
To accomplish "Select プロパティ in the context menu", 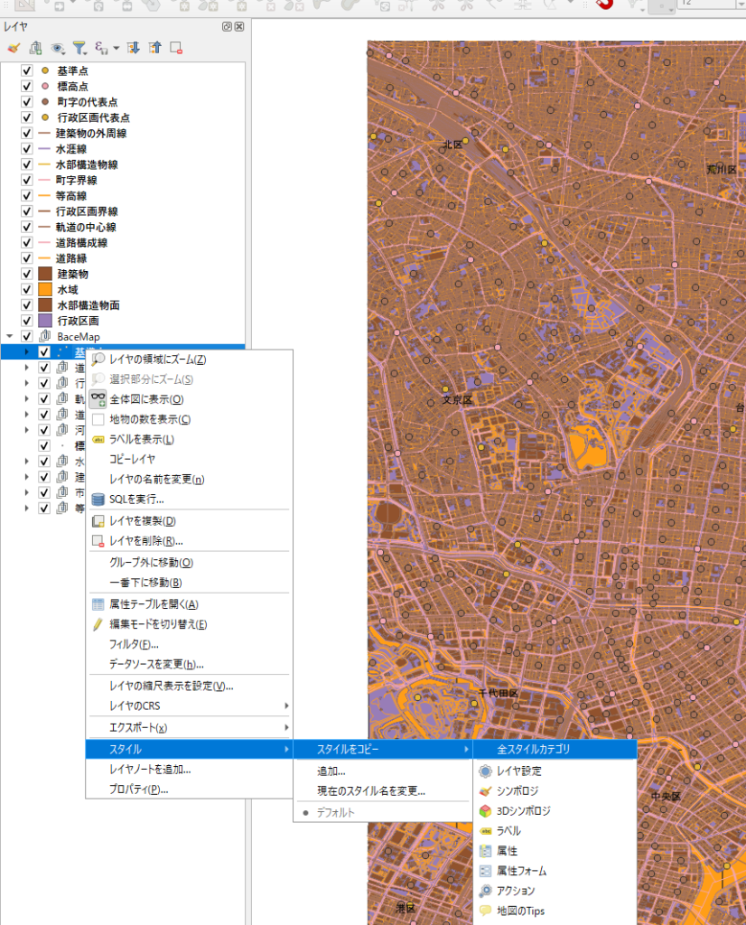I will coord(139,789).
